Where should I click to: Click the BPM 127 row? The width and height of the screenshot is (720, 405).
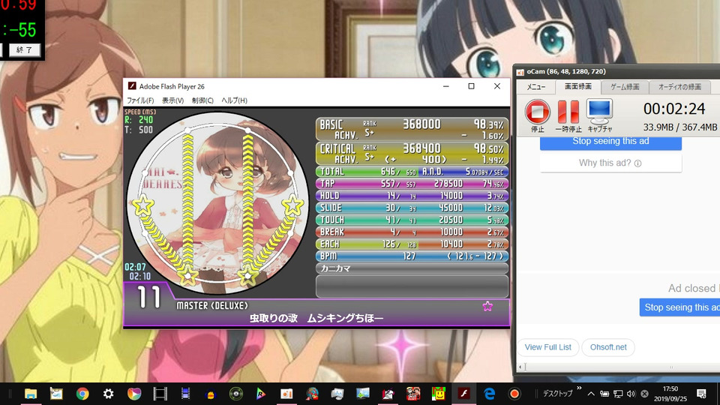(412, 256)
